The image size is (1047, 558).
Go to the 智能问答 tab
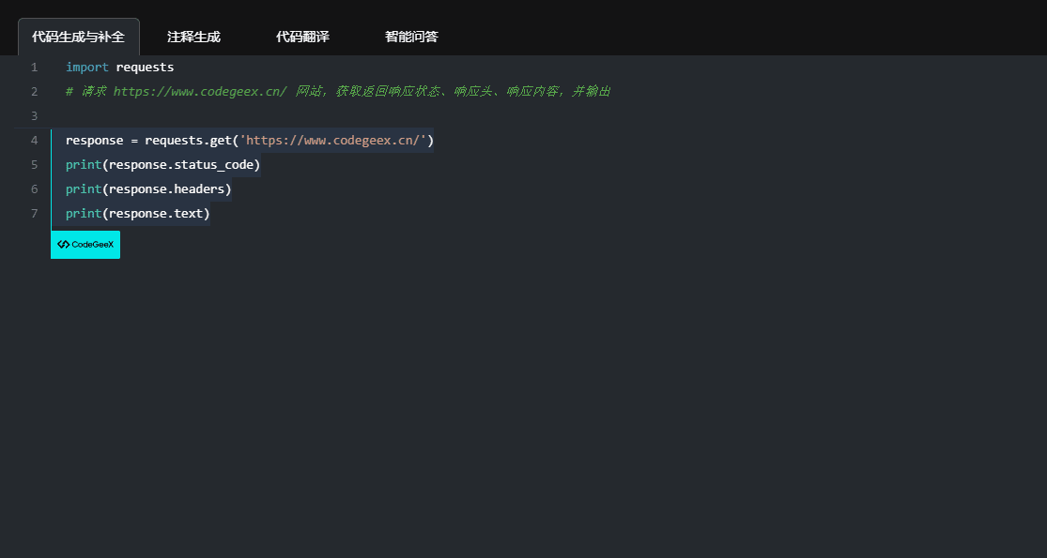click(x=411, y=37)
